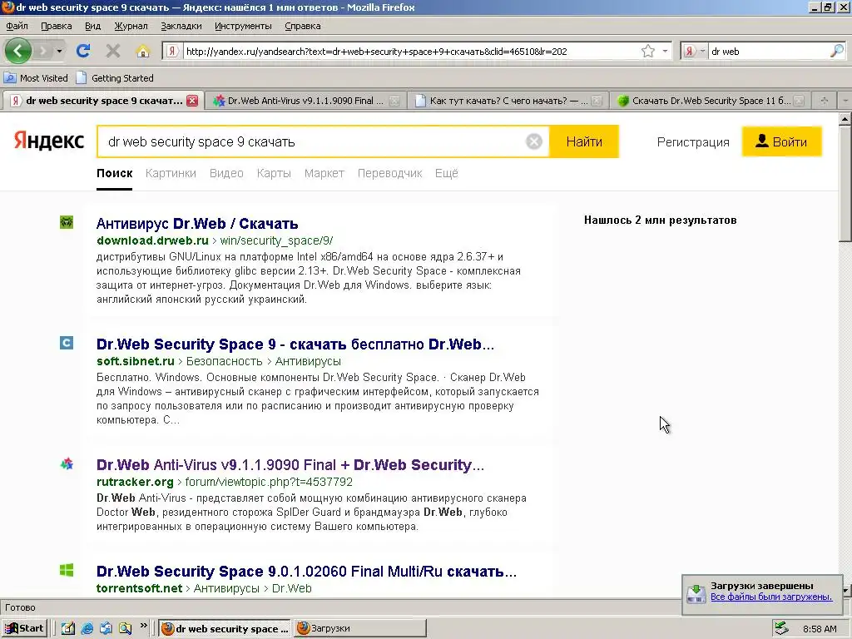Open the list all tabs dropdown
The image size is (852, 639).
pos(845,101)
